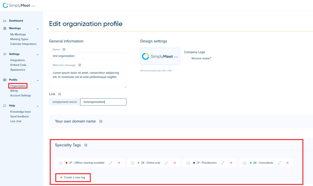Click the '37 - Offline meeting available' tag text
Screen dimensions: 313x186
click(x=87, y=163)
